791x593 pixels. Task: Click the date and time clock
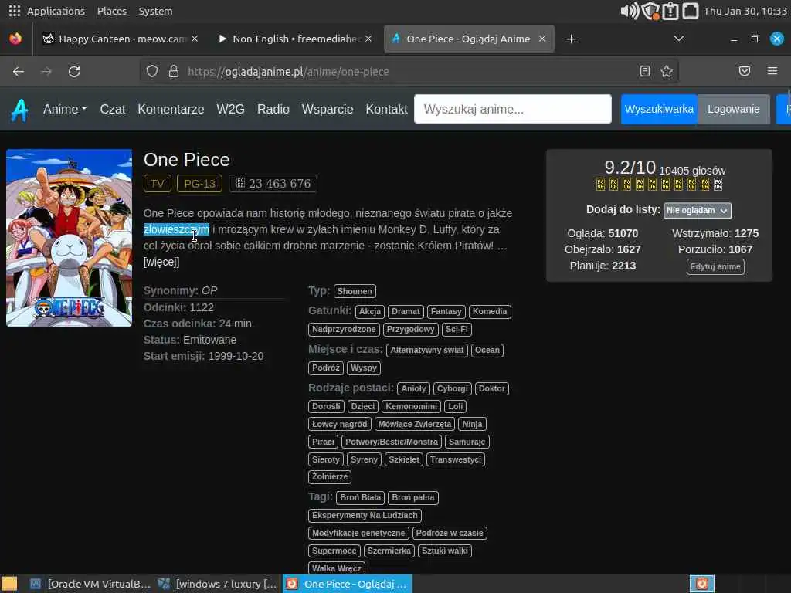(745, 11)
